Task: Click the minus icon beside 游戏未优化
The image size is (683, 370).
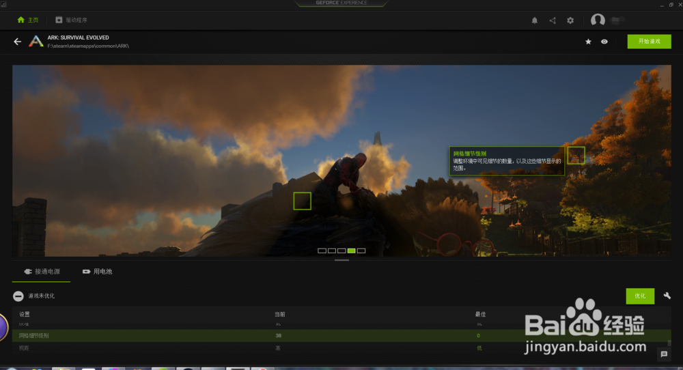Action: (18, 296)
